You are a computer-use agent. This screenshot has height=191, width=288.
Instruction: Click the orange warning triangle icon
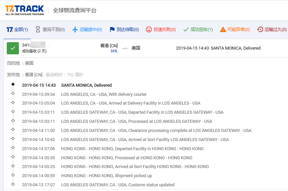point(223,30)
